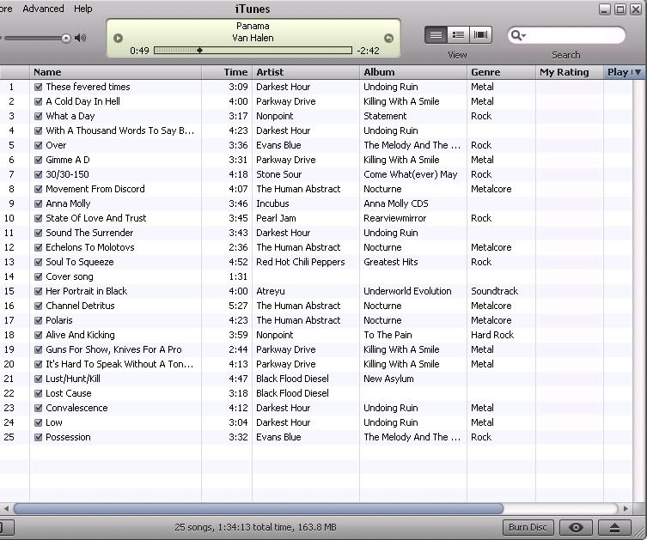647x540 pixels.
Task: Click the Hard Rock genre cell
Action: click(x=492, y=335)
